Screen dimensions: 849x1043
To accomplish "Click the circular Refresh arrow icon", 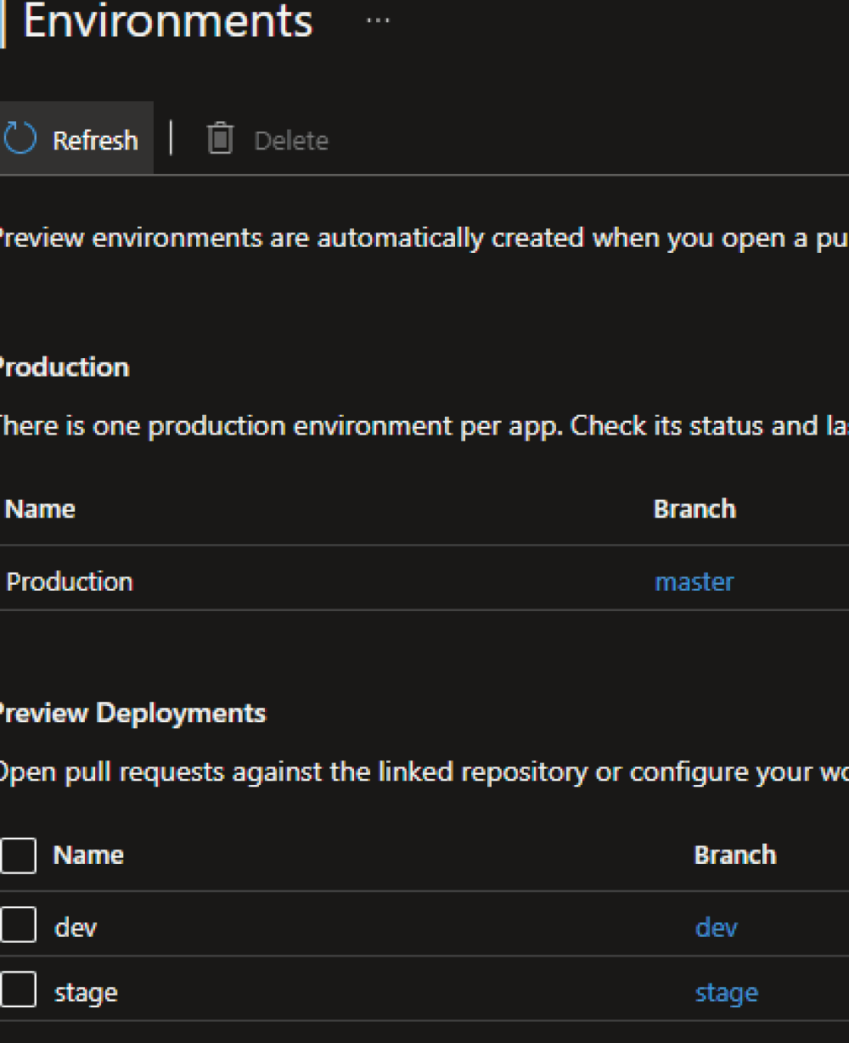I will 20,138.
